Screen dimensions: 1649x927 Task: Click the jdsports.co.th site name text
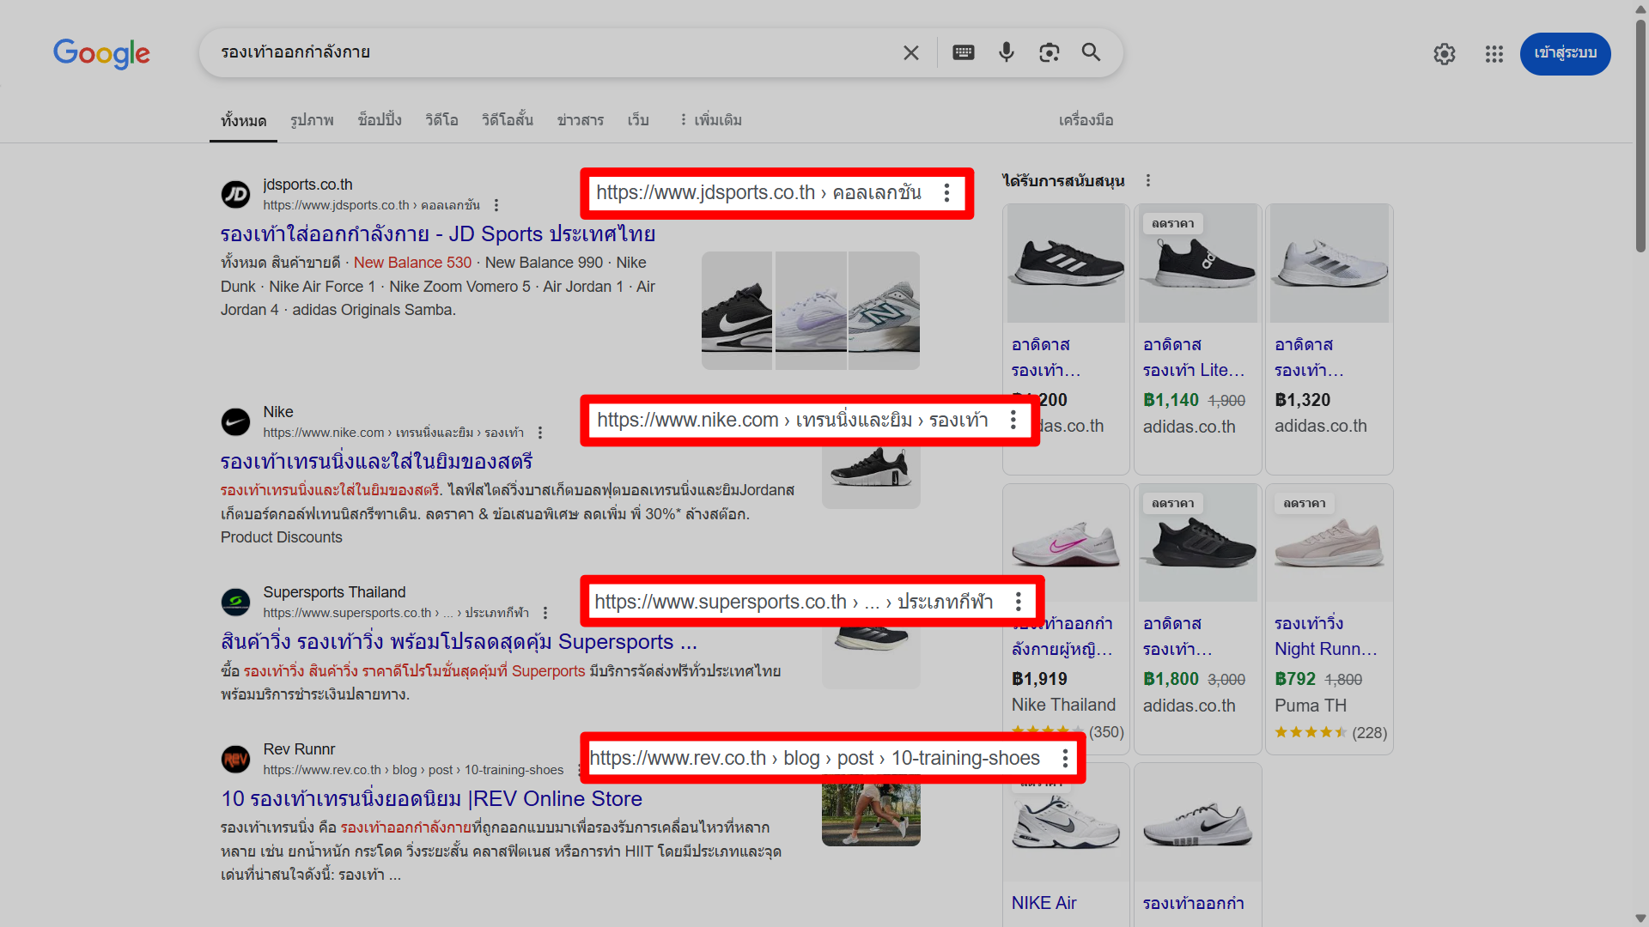tap(307, 185)
